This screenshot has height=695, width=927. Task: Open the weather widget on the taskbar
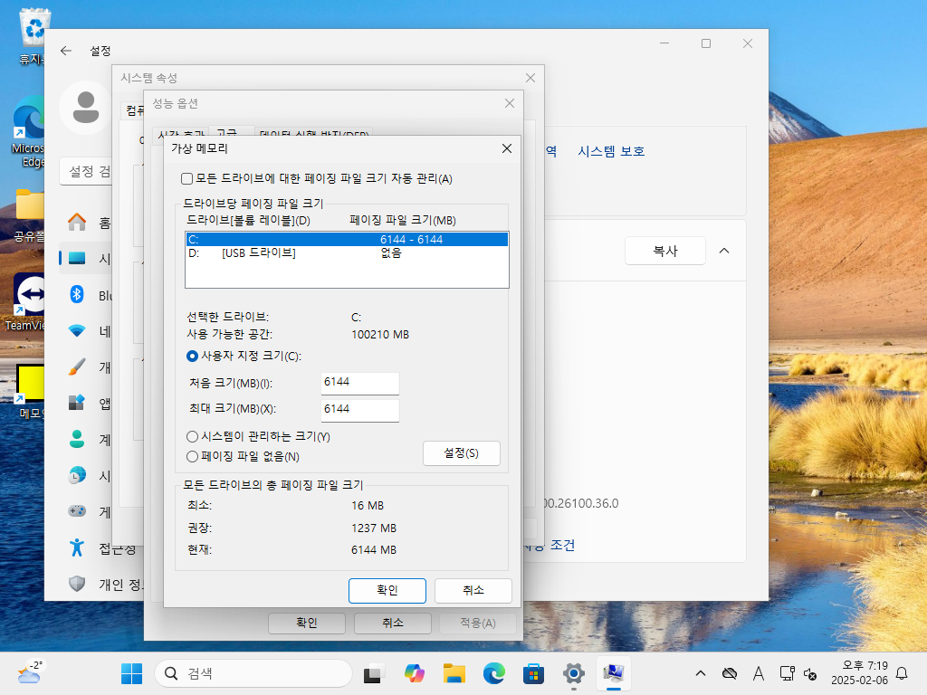pos(29,672)
